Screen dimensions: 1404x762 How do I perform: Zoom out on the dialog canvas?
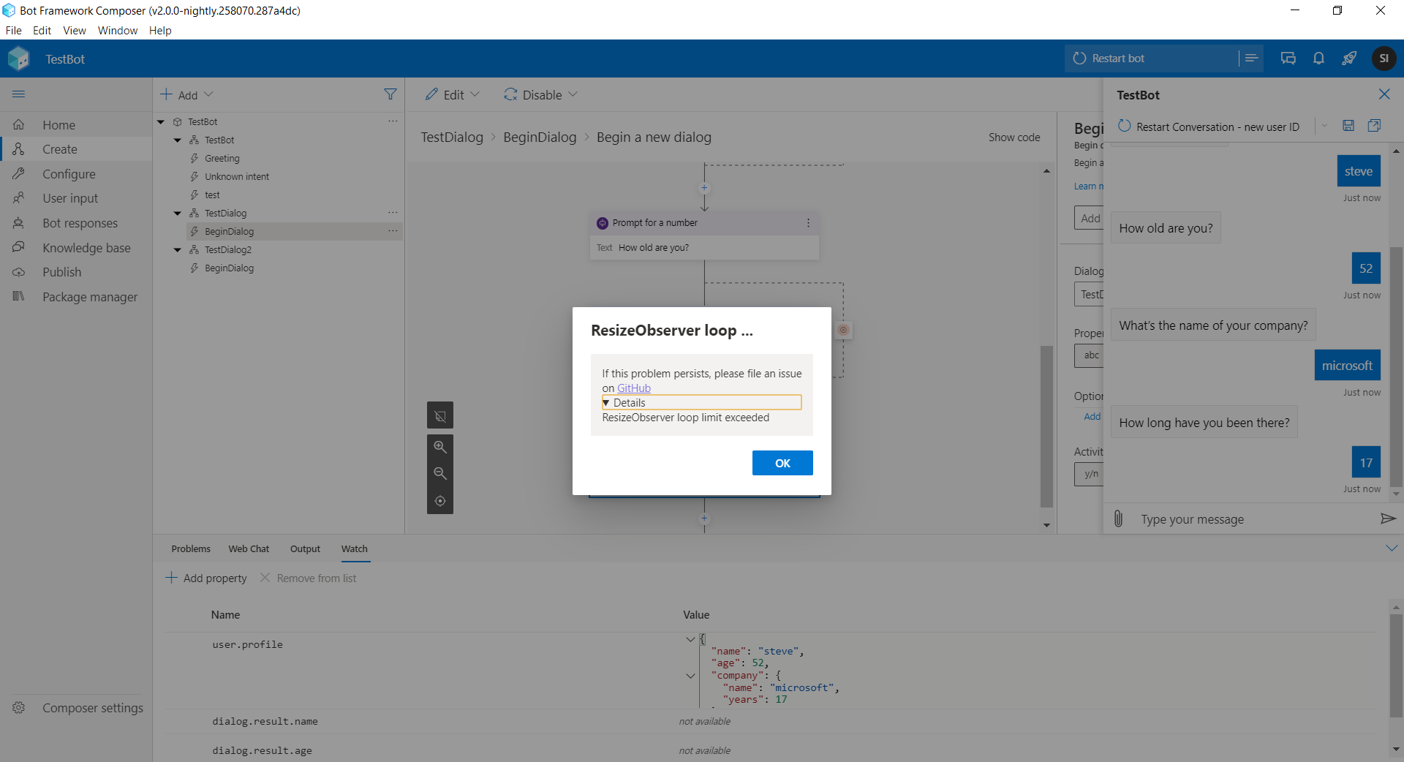click(439, 473)
